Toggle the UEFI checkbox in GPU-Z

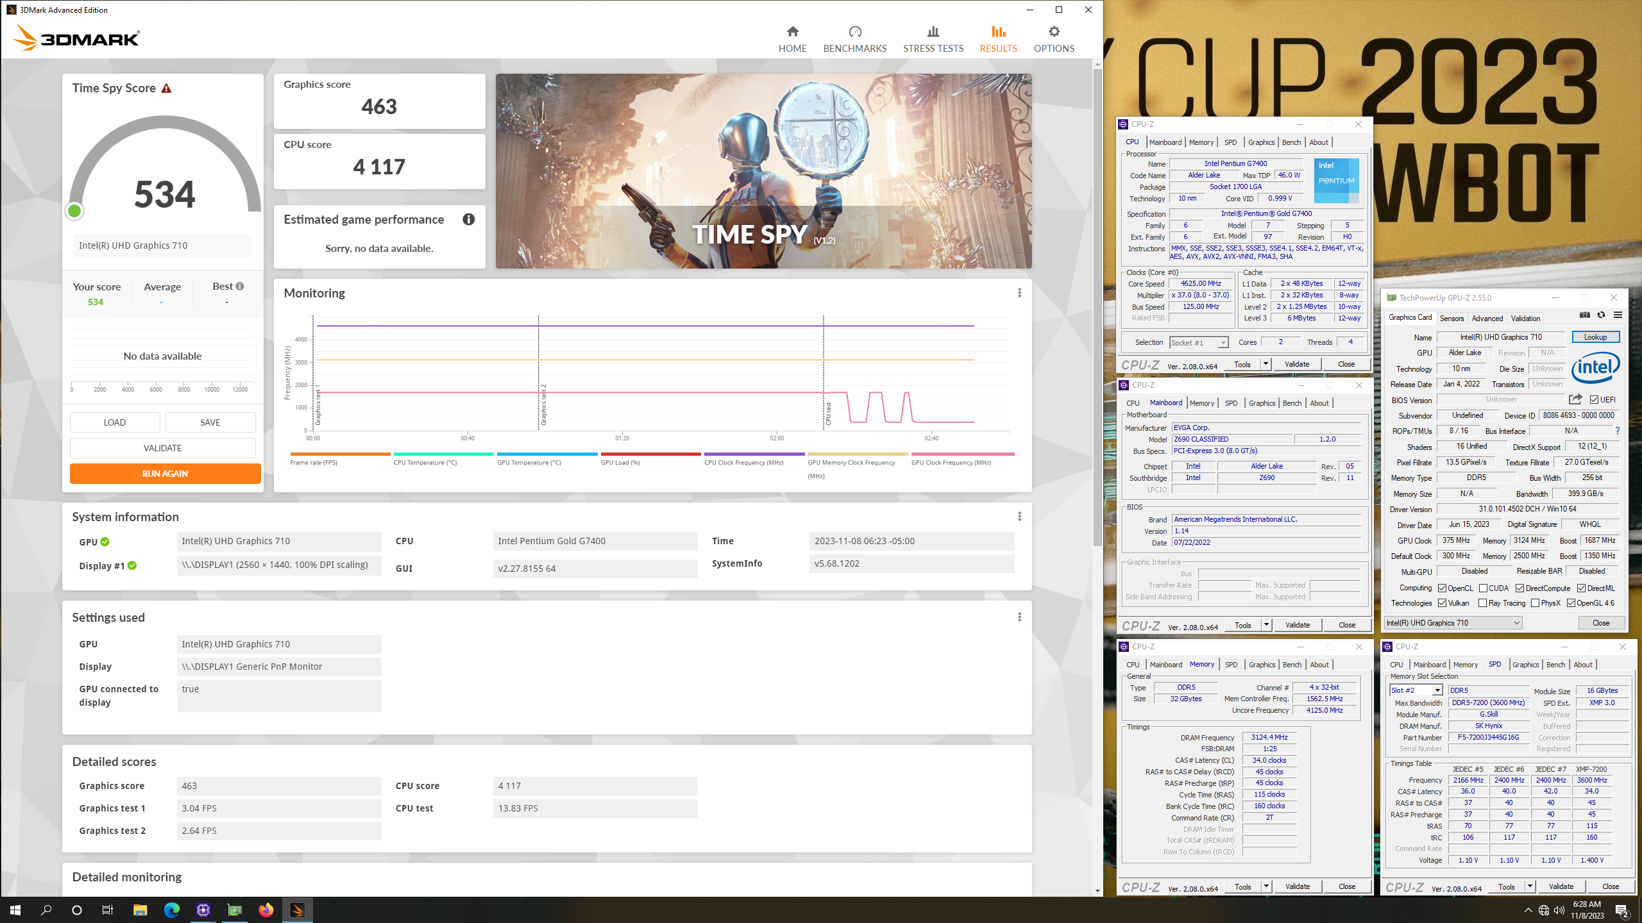[1594, 399]
